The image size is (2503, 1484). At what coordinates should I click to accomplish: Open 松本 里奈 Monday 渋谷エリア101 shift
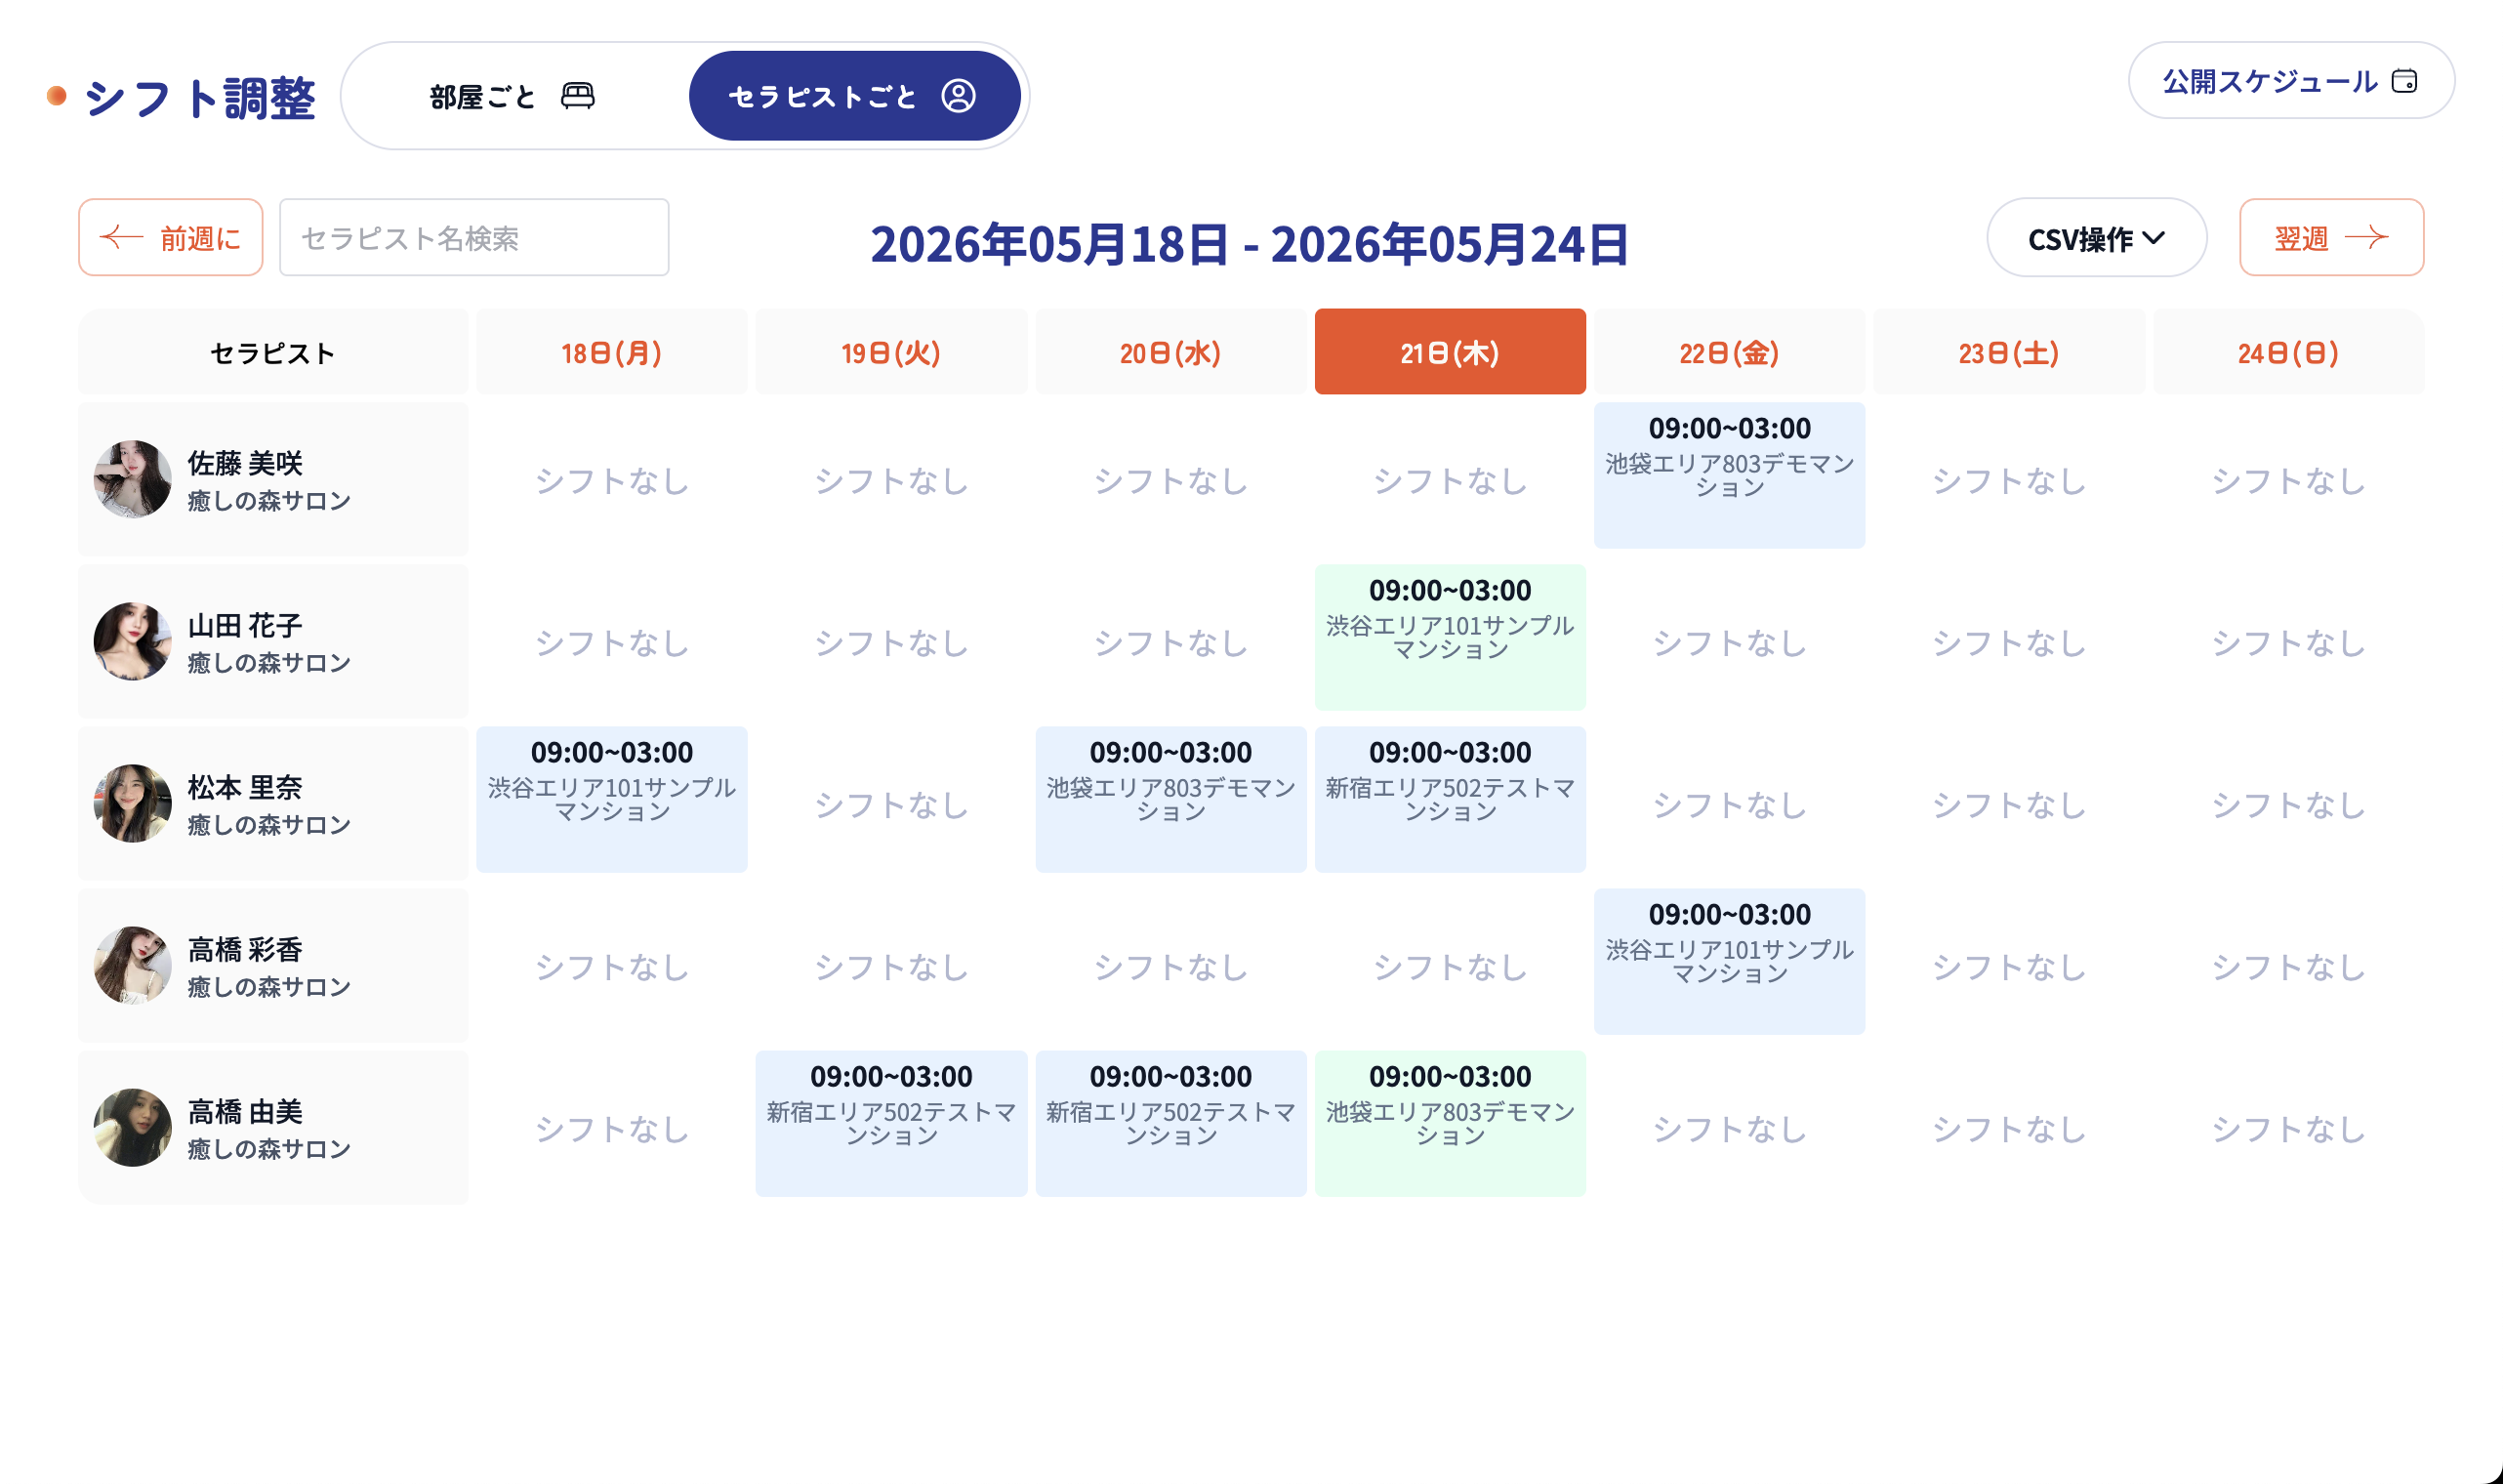(x=612, y=799)
